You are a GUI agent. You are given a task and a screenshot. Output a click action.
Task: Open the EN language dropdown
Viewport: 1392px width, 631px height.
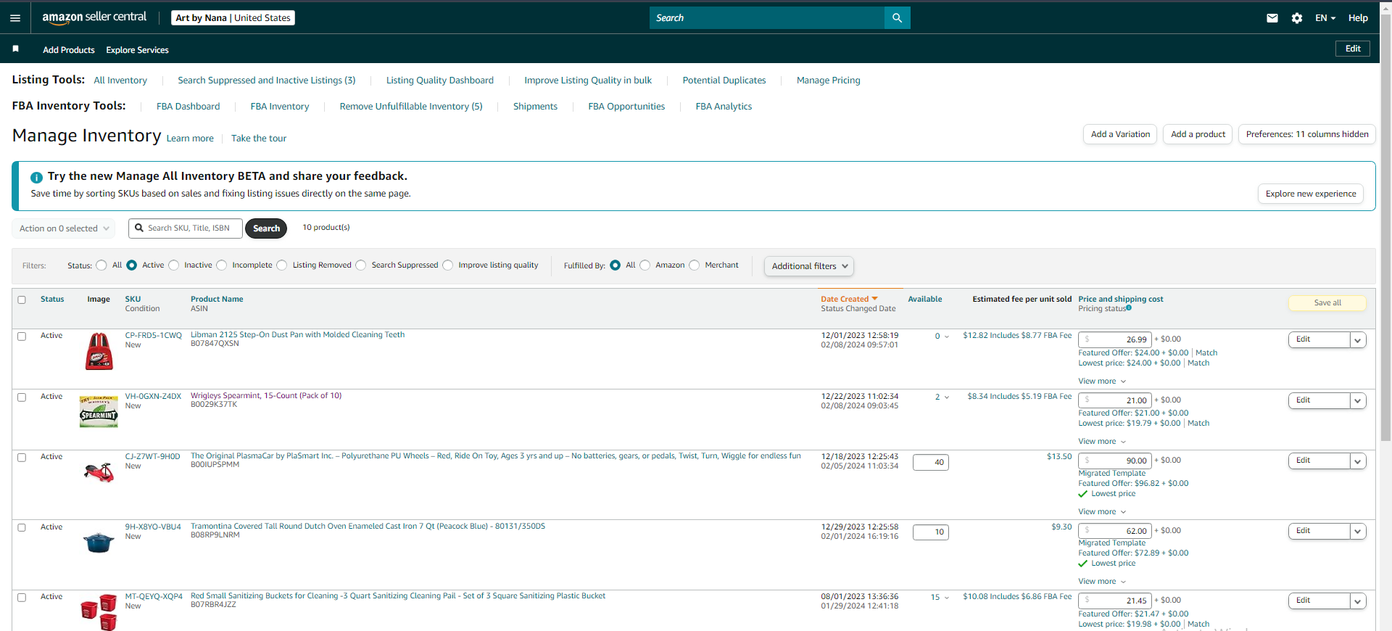tap(1325, 18)
